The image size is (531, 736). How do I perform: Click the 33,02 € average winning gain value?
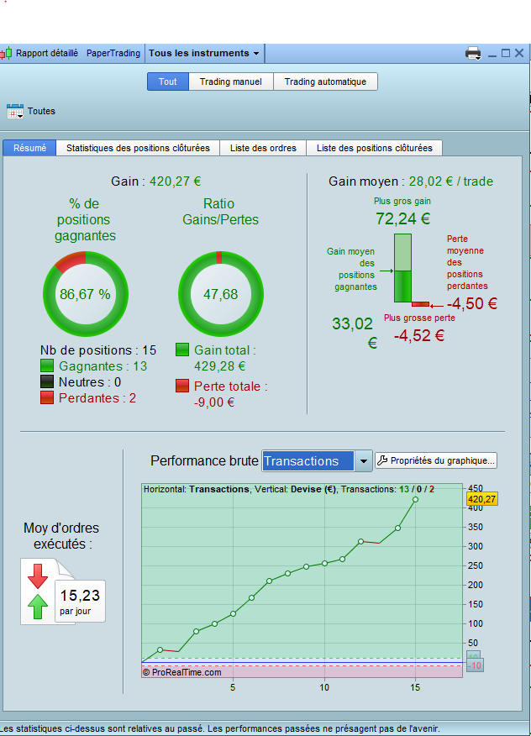[x=355, y=333]
